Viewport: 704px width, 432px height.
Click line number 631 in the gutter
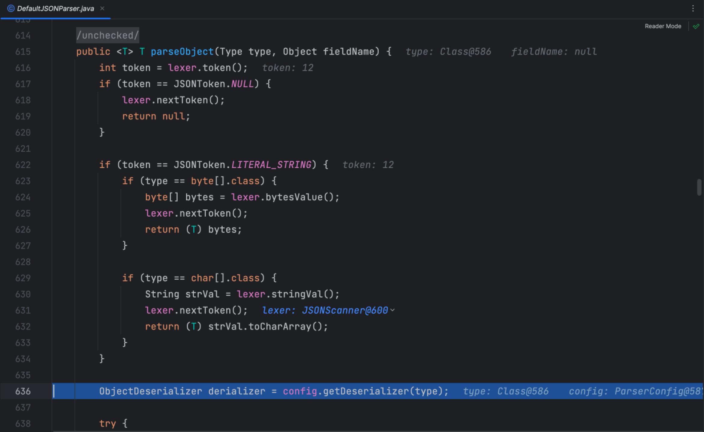pos(23,310)
